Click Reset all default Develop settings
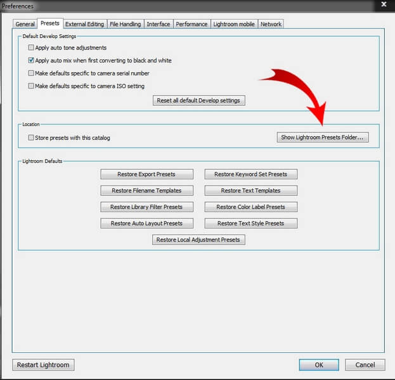The height and width of the screenshot is (380, 395). (198, 101)
